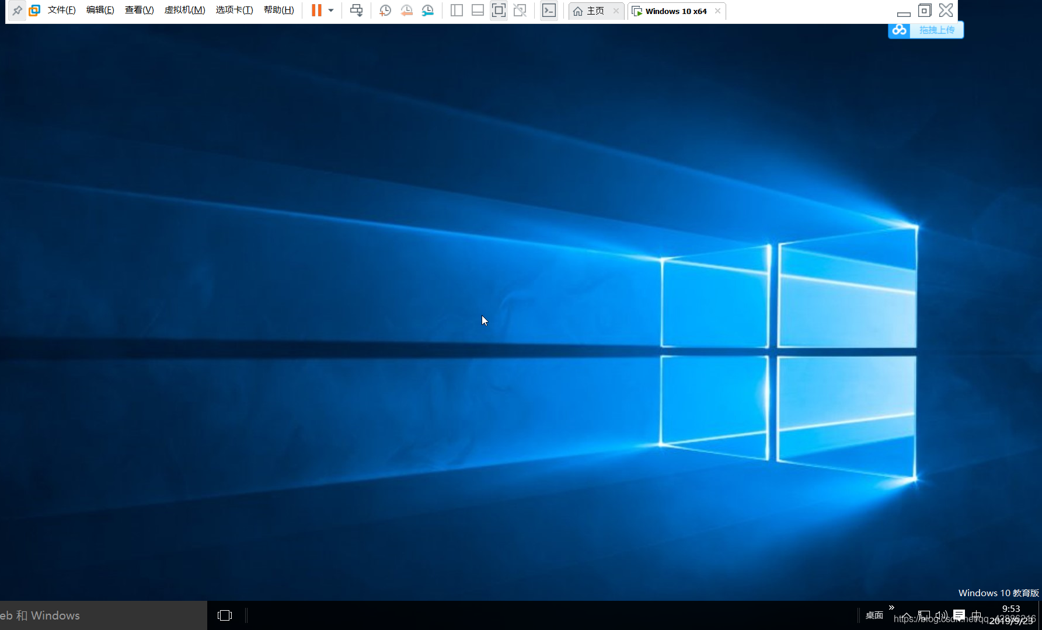Viewport: 1042px width, 630px height.
Task: Toggle the thumbnail bar view
Action: pos(478,10)
